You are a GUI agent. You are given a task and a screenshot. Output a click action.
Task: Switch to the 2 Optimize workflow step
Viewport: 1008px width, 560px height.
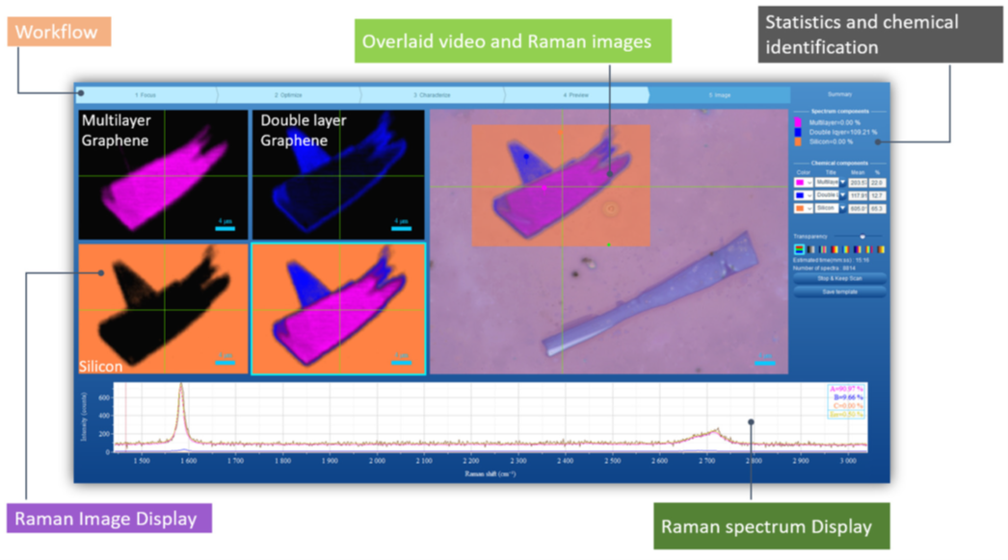point(288,95)
